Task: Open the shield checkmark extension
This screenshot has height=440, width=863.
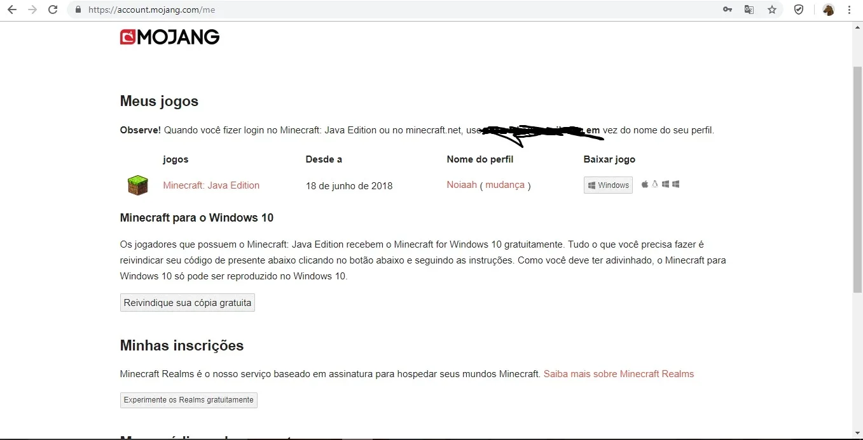Action: pos(799,10)
